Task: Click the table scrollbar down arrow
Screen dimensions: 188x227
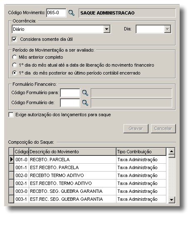Action: click(171, 200)
